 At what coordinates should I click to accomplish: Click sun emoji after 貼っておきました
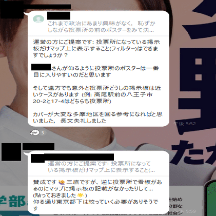click(x=81, y=195)
